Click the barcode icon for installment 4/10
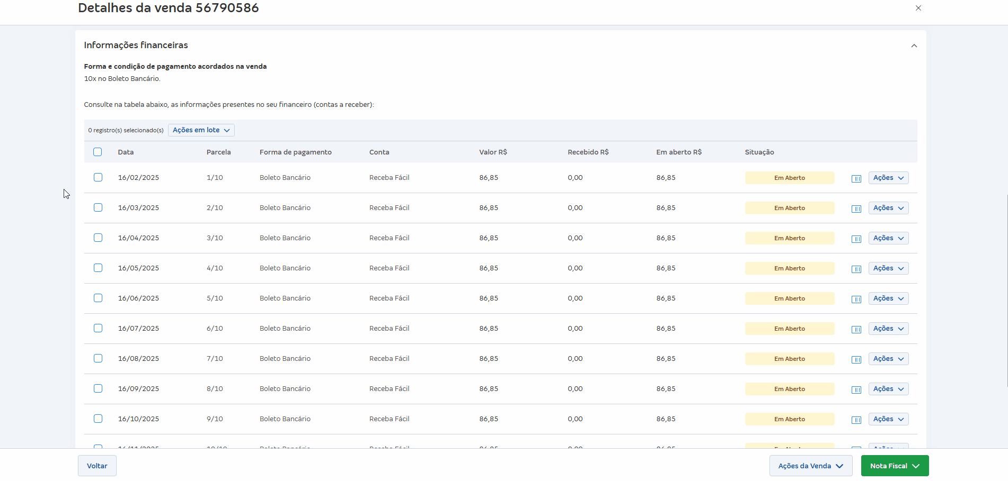 coord(856,269)
